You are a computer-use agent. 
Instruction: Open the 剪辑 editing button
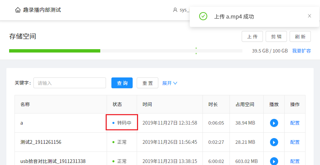coord(276,36)
